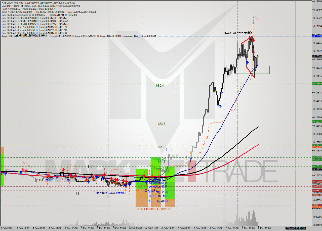Viewport: 322px width, 231px height.
Task: Click the black 0.10257 price tag
Action: pyautogui.click(x=317, y=169)
